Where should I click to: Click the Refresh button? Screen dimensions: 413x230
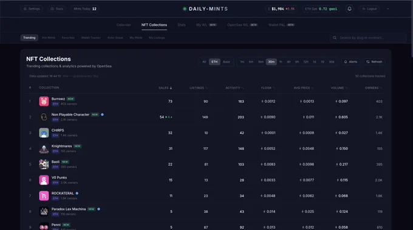[x=374, y=62]
